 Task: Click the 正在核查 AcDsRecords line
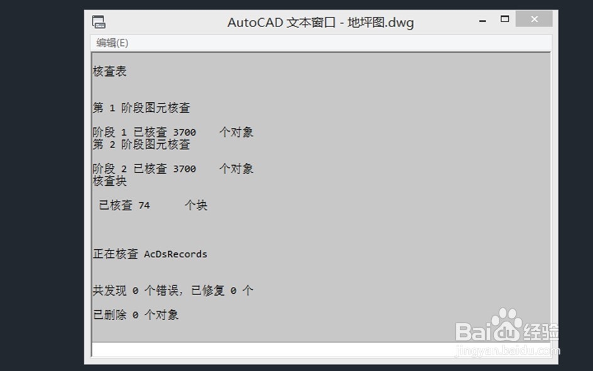(x=150, y=254)
